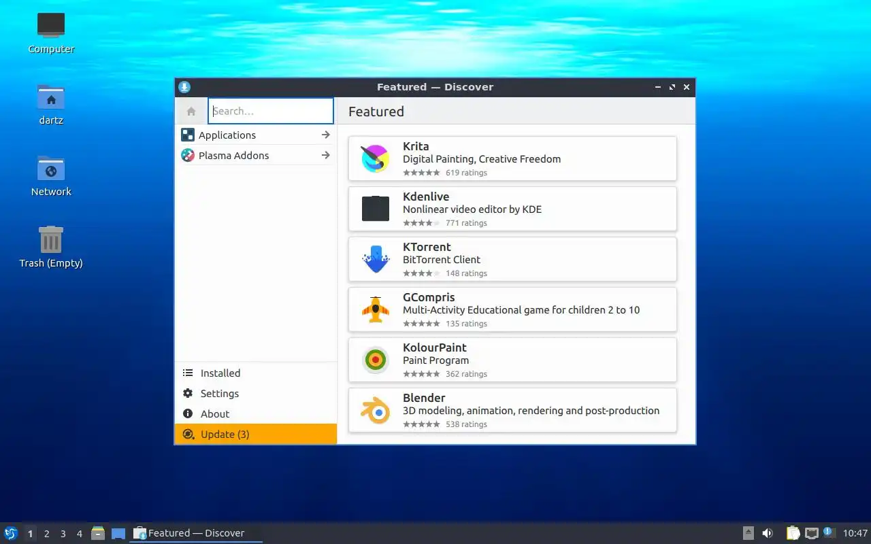
Task: Click the 10:47 clock
Action: pyautogui.click(x=855, y=533)
